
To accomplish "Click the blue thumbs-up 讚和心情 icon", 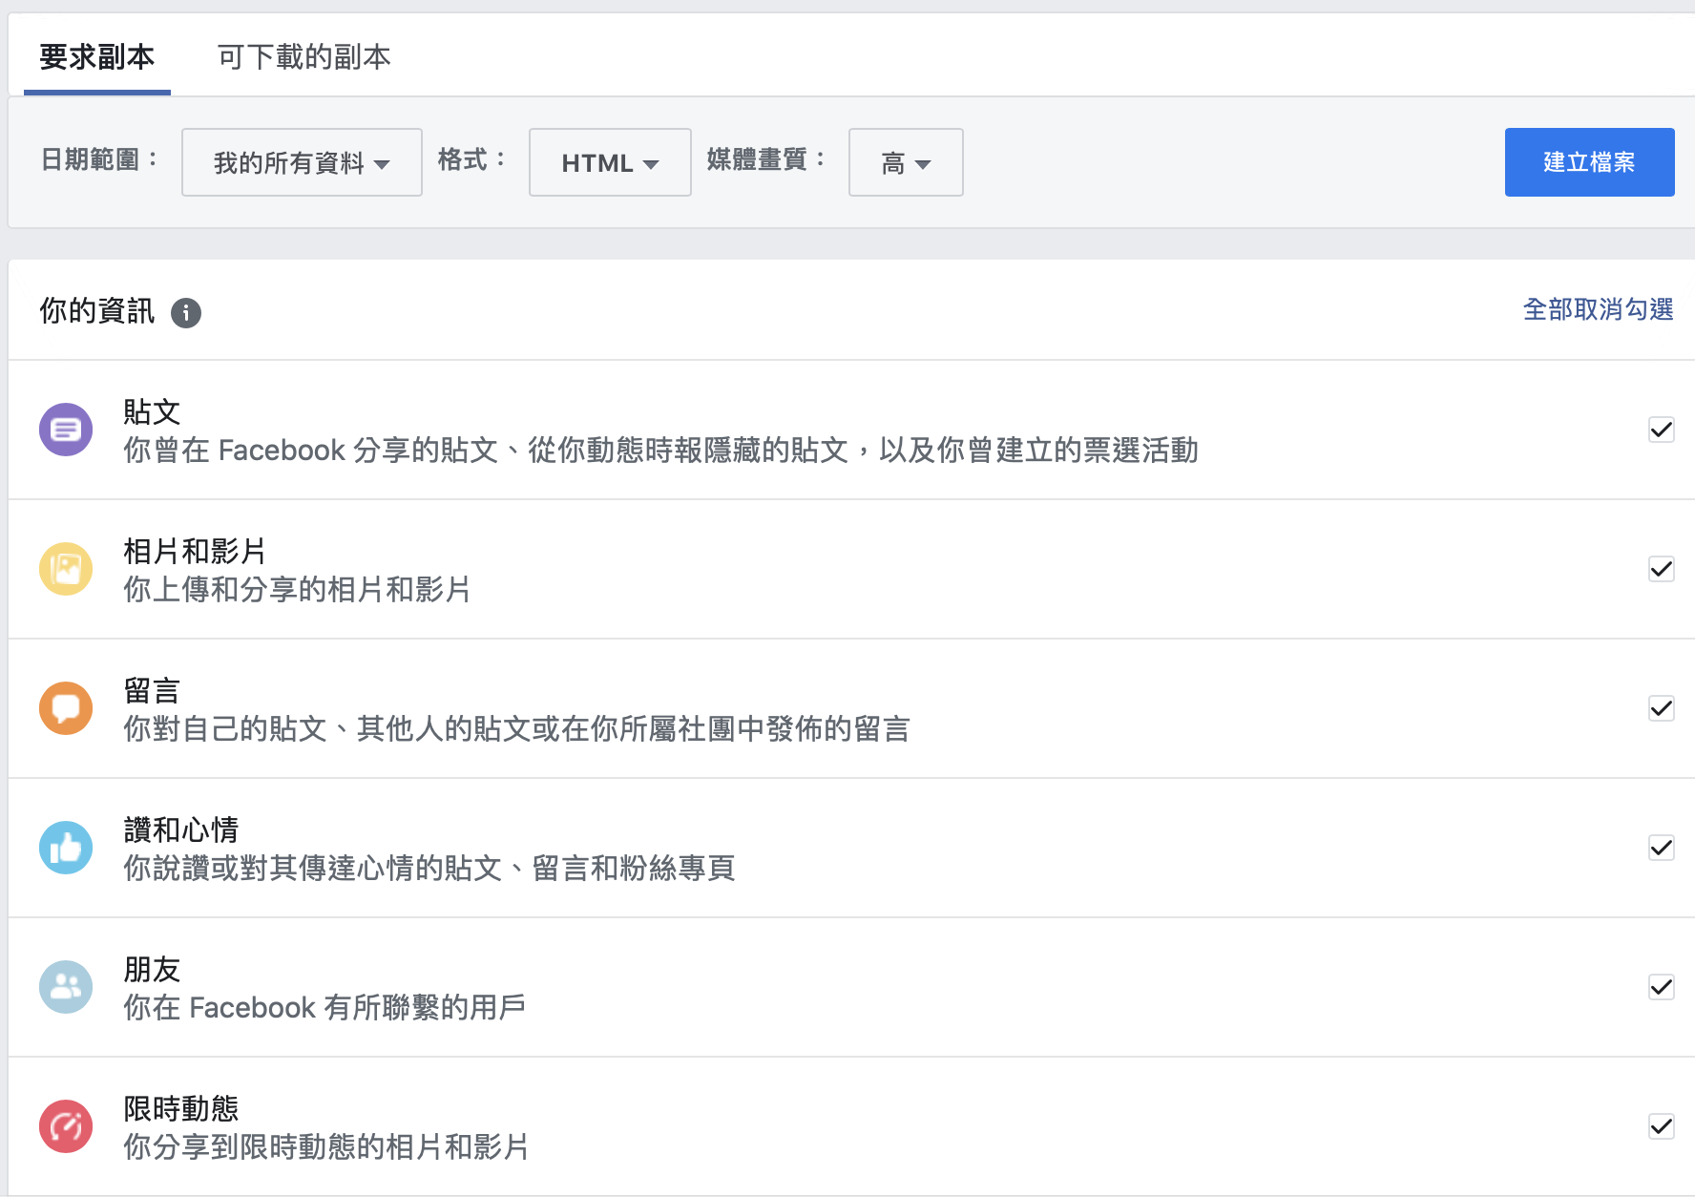I will 66,848.
